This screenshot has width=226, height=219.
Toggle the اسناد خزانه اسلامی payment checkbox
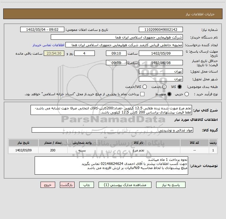tap(142, 94)
